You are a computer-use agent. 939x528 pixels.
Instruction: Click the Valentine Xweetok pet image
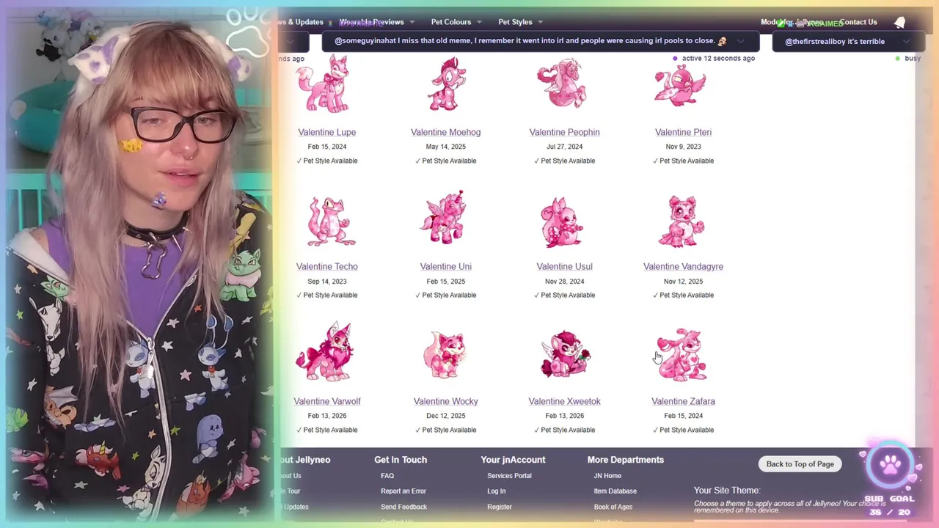click(x=565, y=354)
